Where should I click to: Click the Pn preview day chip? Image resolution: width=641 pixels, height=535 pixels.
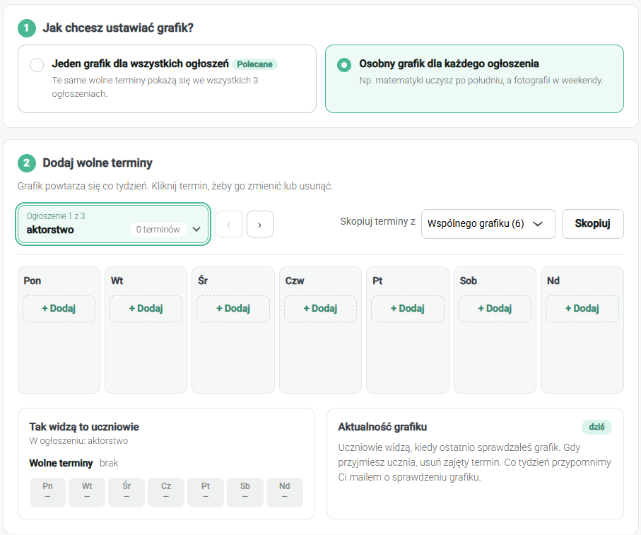click(x=47, y=492)
